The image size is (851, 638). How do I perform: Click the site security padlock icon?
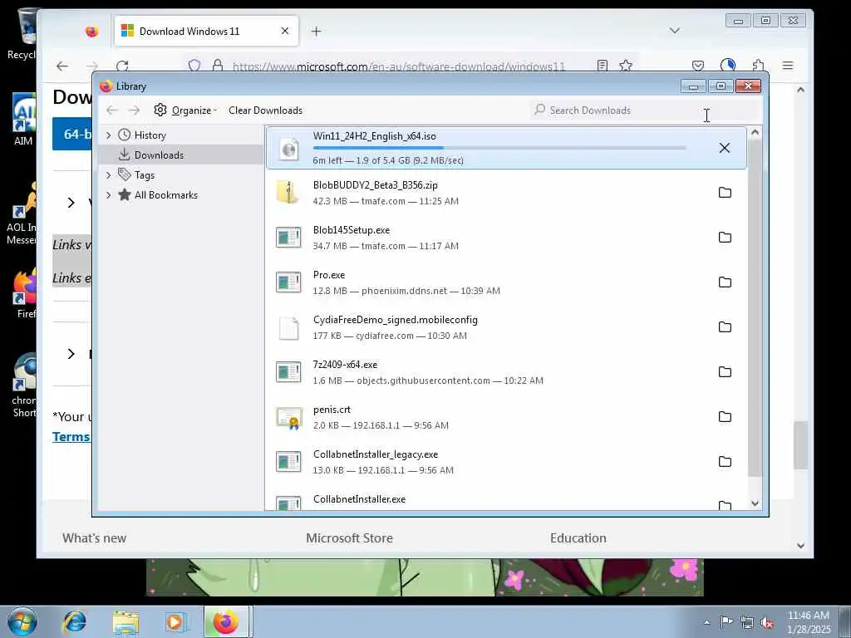[218, 66]
